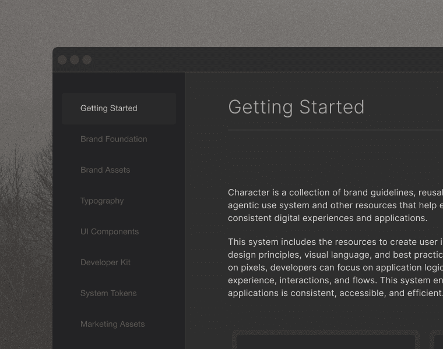Open the Typography section
This screenshot has height=349, width=443.
coord(102,201)
